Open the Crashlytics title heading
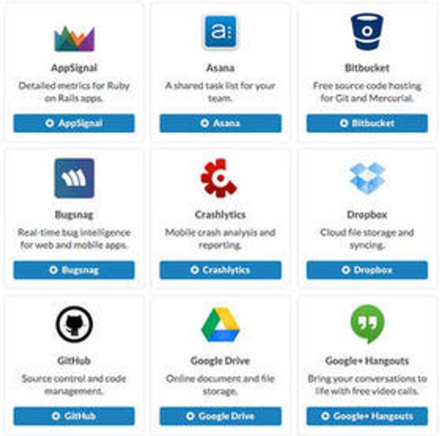The image size is (440, 436). click(220, 215)
